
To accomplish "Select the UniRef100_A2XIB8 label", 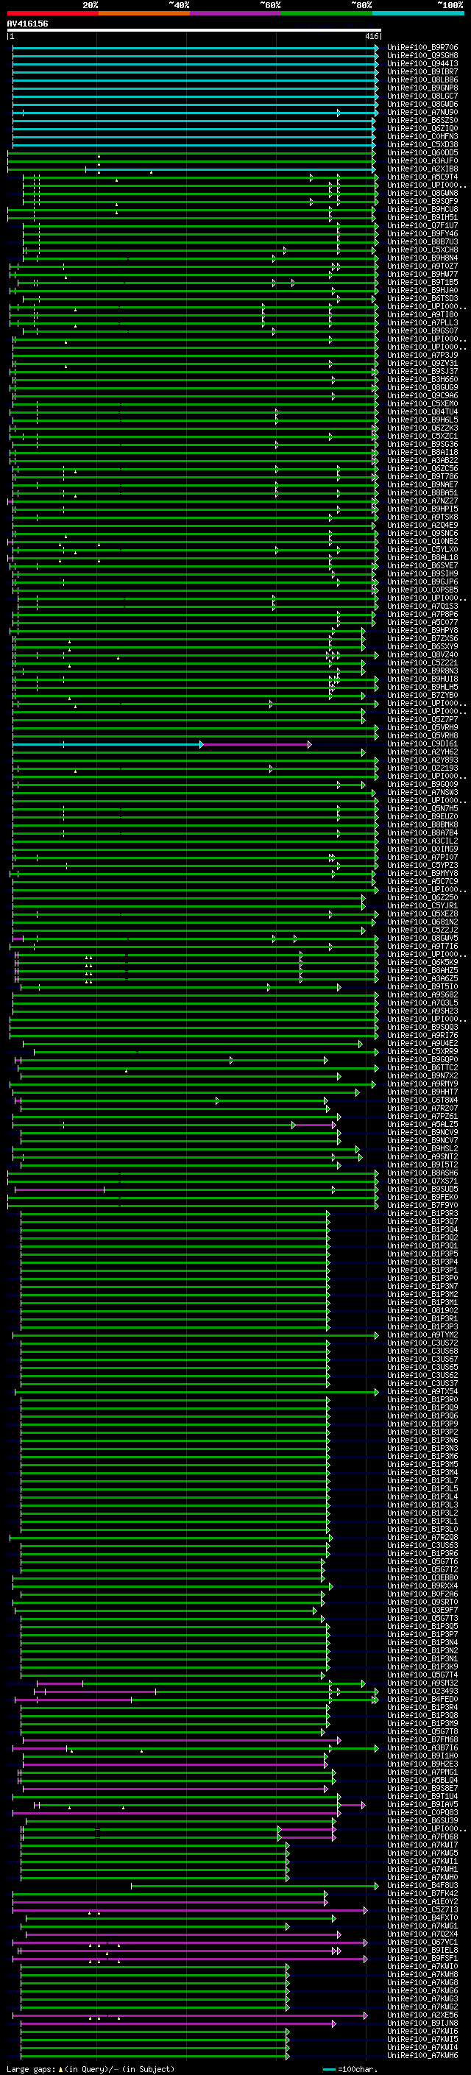I will tap(422, 169).
